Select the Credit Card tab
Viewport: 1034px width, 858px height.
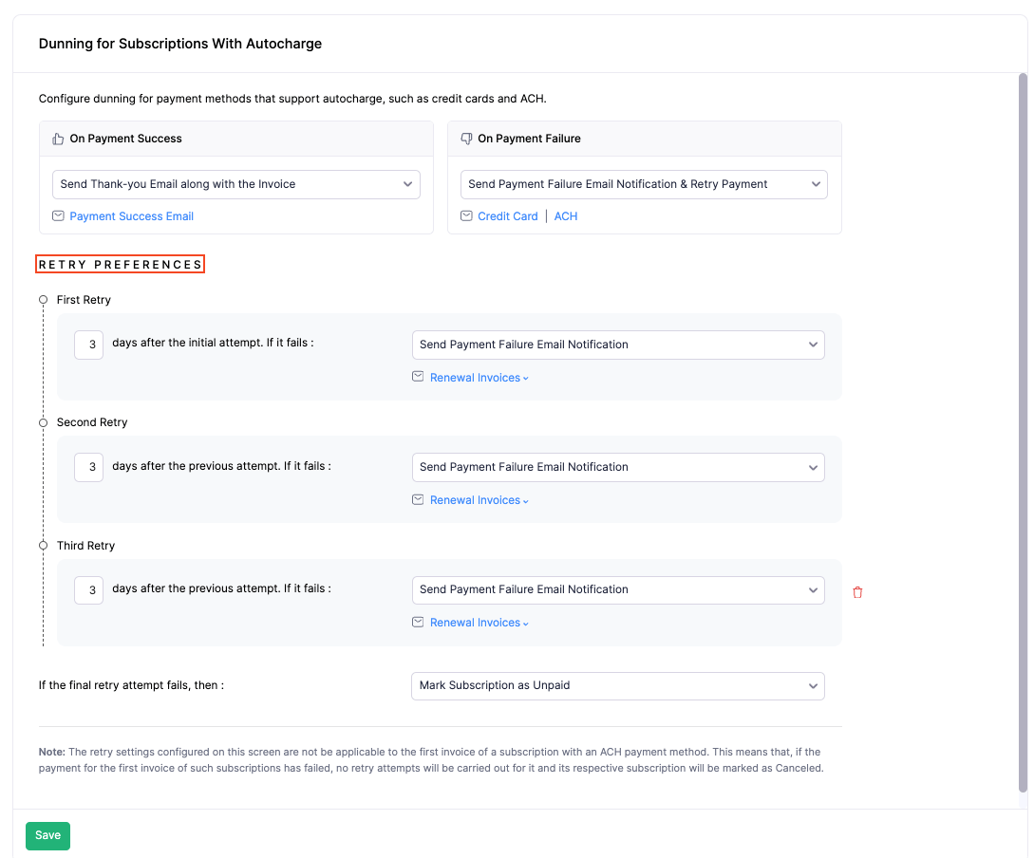point(509,215)
